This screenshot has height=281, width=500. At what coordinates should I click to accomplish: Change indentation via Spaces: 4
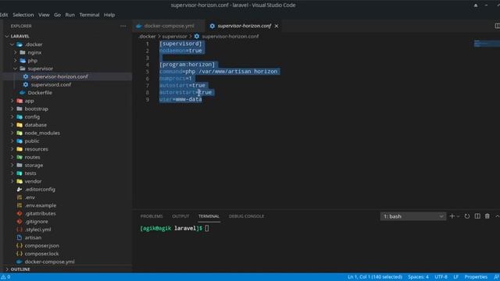pos(418,277)
